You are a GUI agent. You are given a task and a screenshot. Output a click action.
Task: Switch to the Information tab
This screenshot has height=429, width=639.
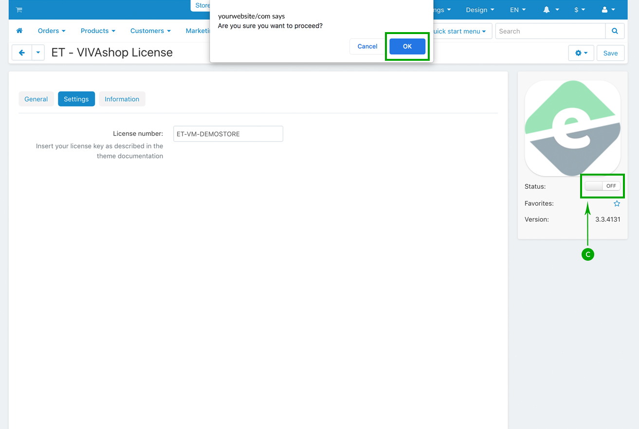tap(122, 99)
